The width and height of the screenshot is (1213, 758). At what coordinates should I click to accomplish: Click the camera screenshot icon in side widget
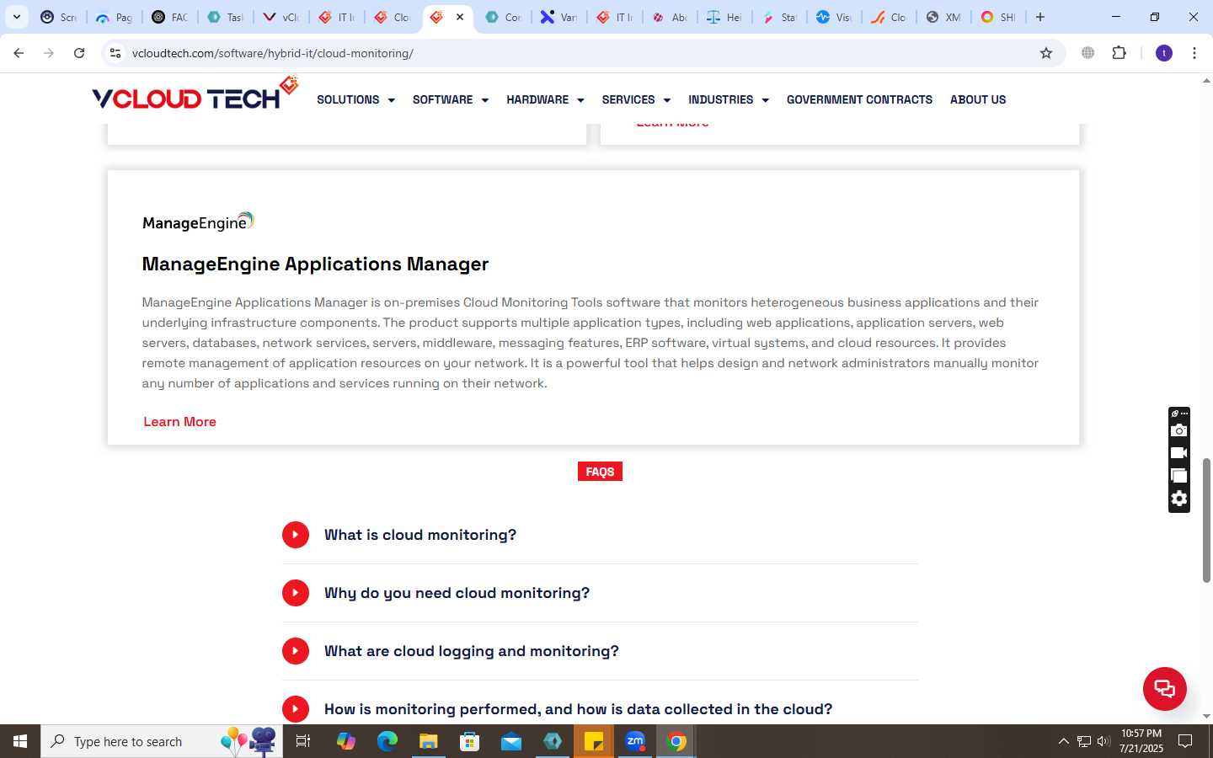click(1179, 430)
